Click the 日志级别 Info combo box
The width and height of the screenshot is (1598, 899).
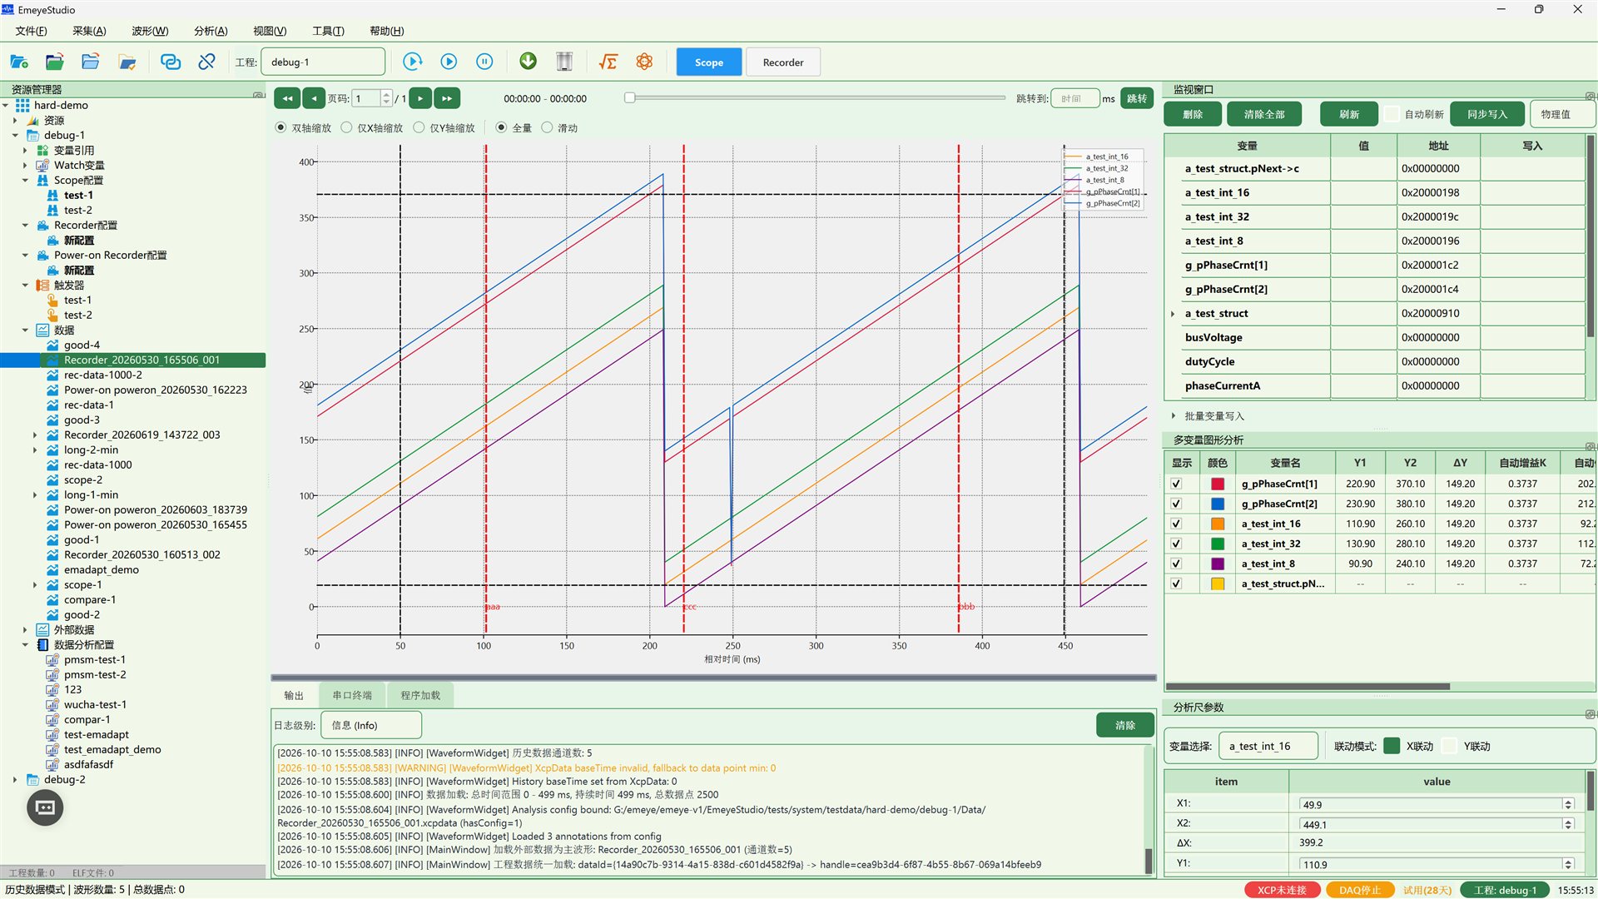click(371, 725)
